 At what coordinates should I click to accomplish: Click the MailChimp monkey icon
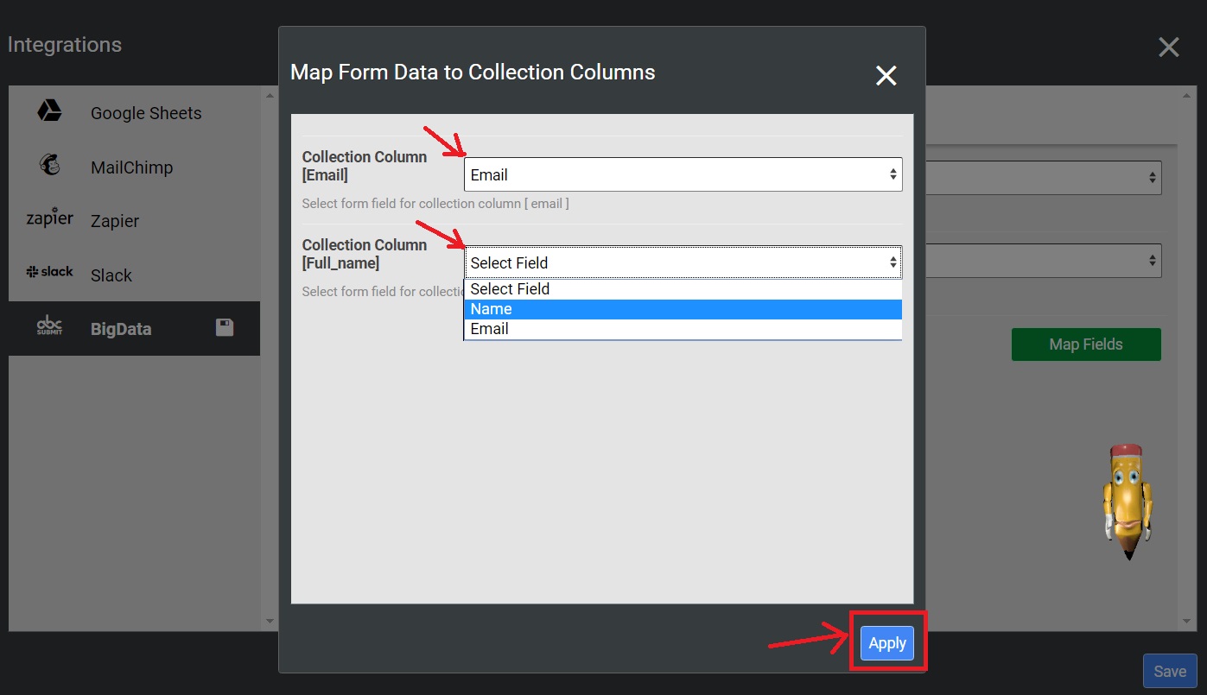pyautogui.click(x=49, y=166)
